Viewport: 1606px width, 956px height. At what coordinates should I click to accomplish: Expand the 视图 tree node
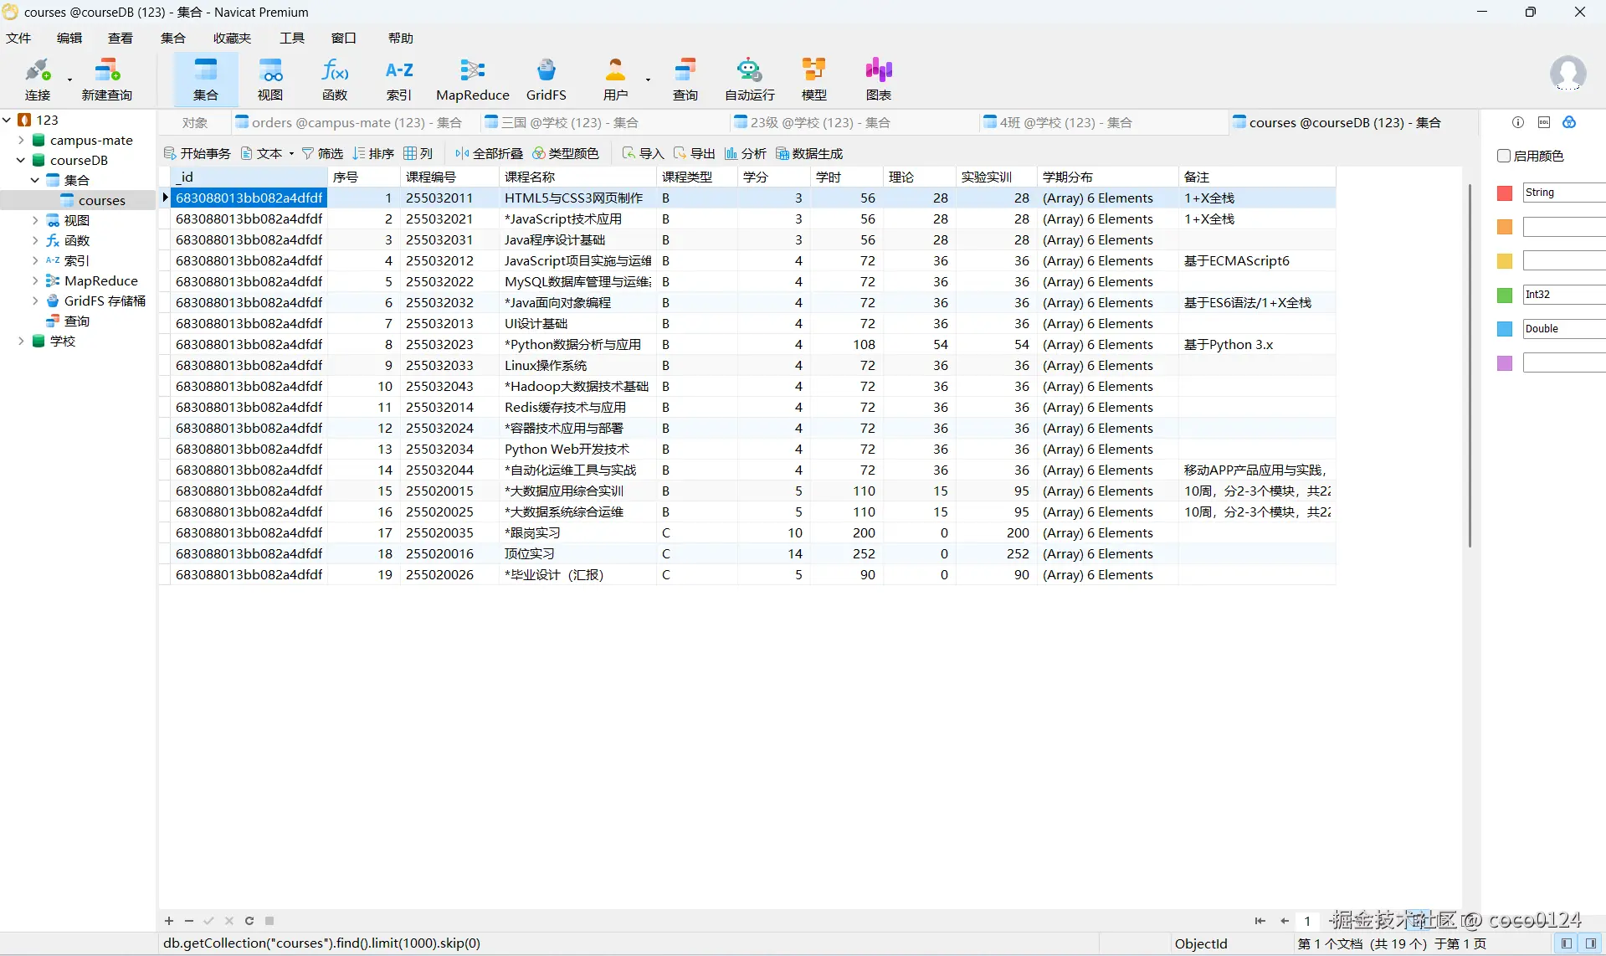click(x=35, y=220)
